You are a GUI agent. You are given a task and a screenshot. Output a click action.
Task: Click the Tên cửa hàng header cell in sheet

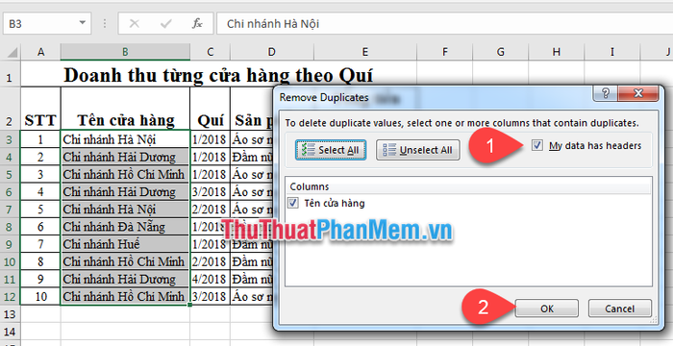[125, 109]
